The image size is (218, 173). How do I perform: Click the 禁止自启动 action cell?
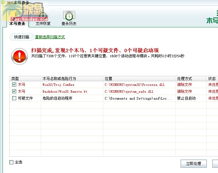[187, 98]
